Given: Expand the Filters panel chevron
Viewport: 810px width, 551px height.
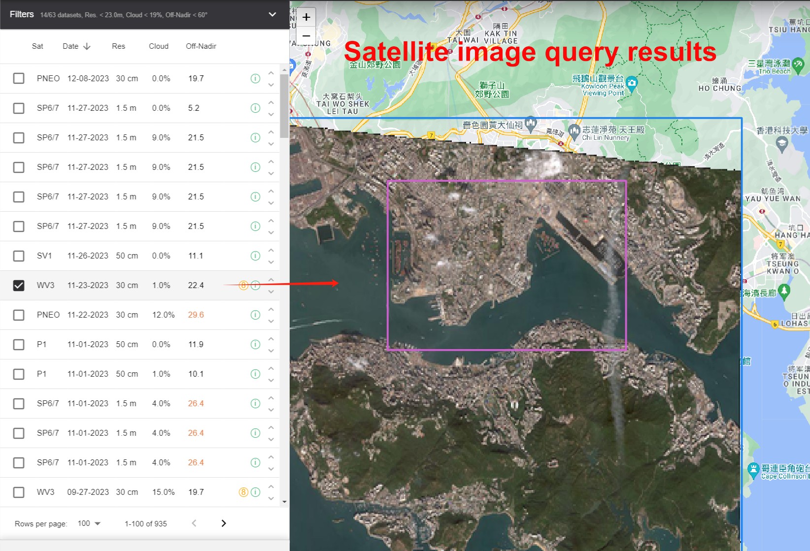Looking at the screenshot, I should tap(272, 15).
